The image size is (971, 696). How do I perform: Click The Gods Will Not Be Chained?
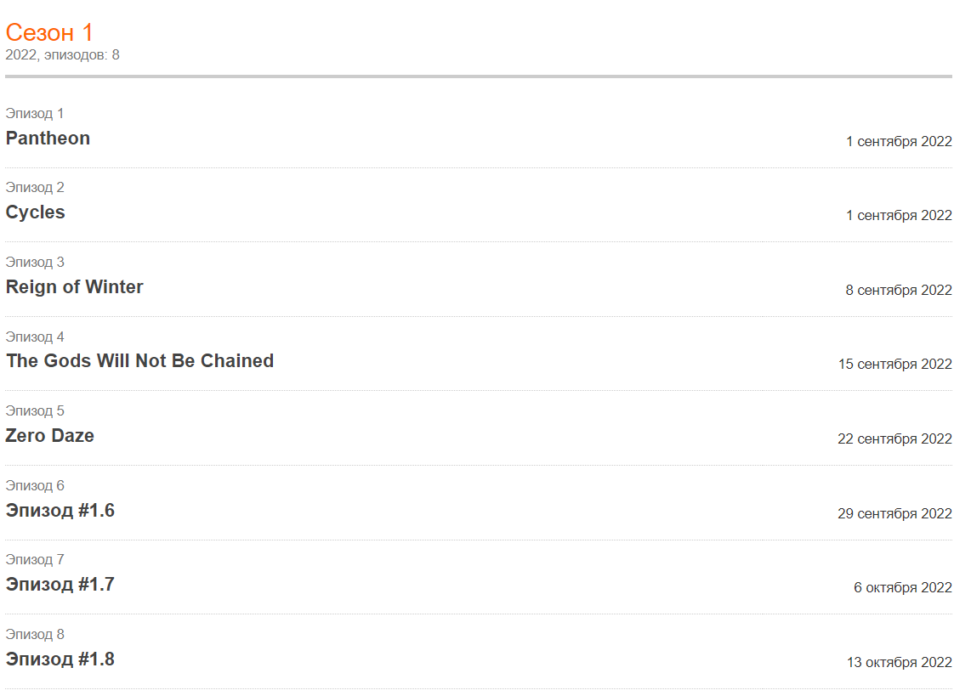click(x=139, y=361)
